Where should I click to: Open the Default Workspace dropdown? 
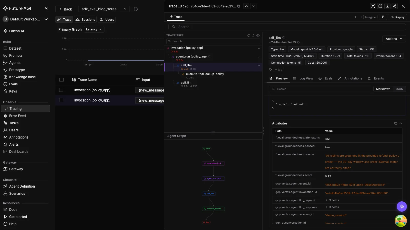[25, 19]
